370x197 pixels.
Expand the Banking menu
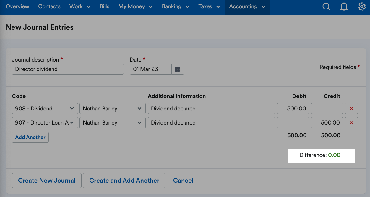click(x=175, y=6)
